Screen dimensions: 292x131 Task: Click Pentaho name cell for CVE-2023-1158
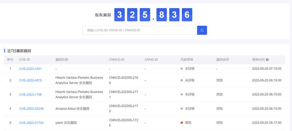click(79, 94)
